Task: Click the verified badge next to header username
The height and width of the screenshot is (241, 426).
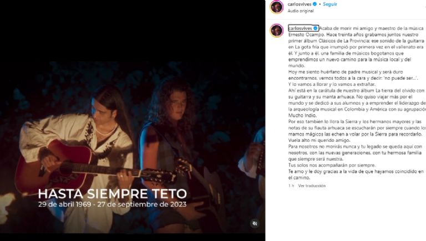Action: point(315,4)
